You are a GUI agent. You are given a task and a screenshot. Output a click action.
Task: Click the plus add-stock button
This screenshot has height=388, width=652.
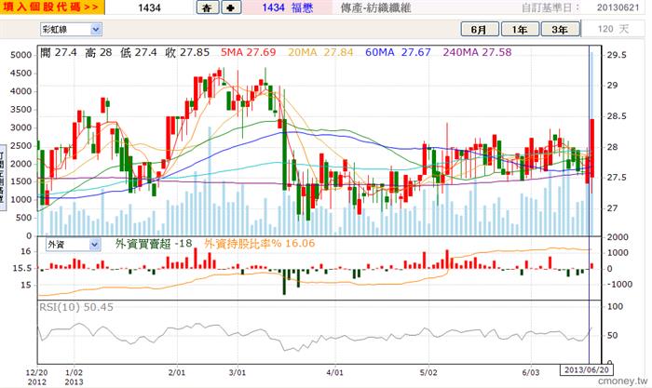click(x=231, y=7)
